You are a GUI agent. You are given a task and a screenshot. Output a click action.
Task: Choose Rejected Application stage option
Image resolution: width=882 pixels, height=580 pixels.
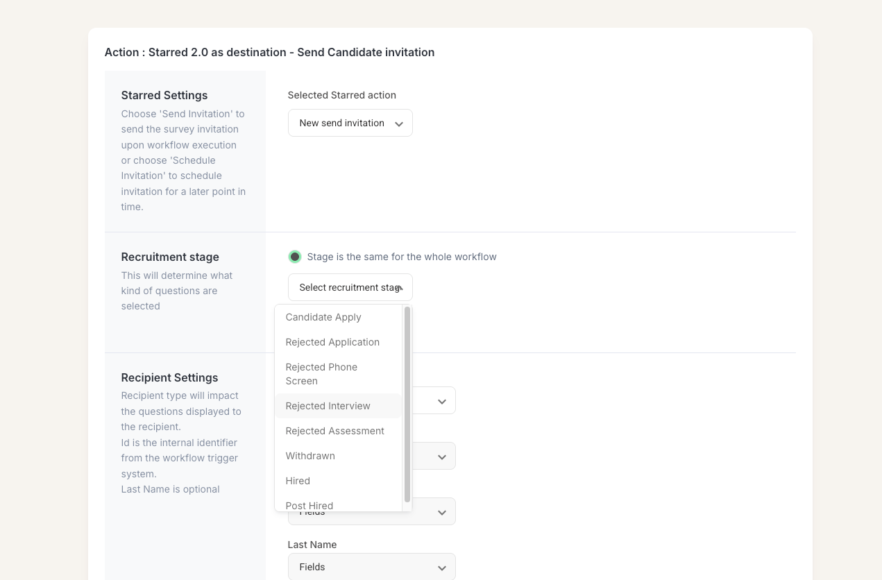coord(338,342)
